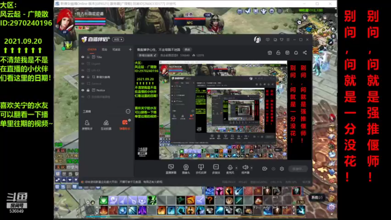Expand microphone options arrow

point(237,168)
